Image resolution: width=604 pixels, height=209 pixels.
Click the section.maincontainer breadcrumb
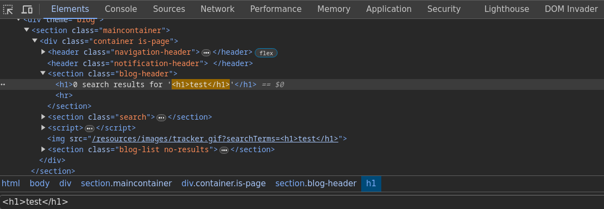127,184
